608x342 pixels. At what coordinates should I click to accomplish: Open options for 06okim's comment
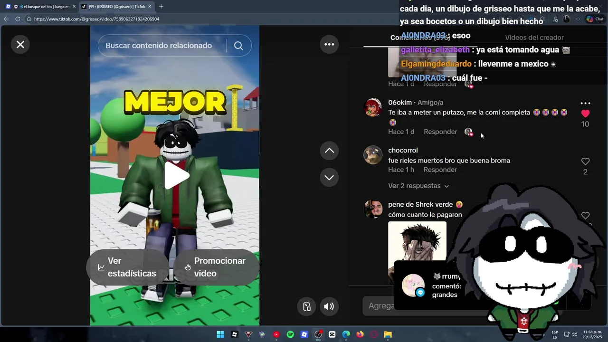click(585, 103)
